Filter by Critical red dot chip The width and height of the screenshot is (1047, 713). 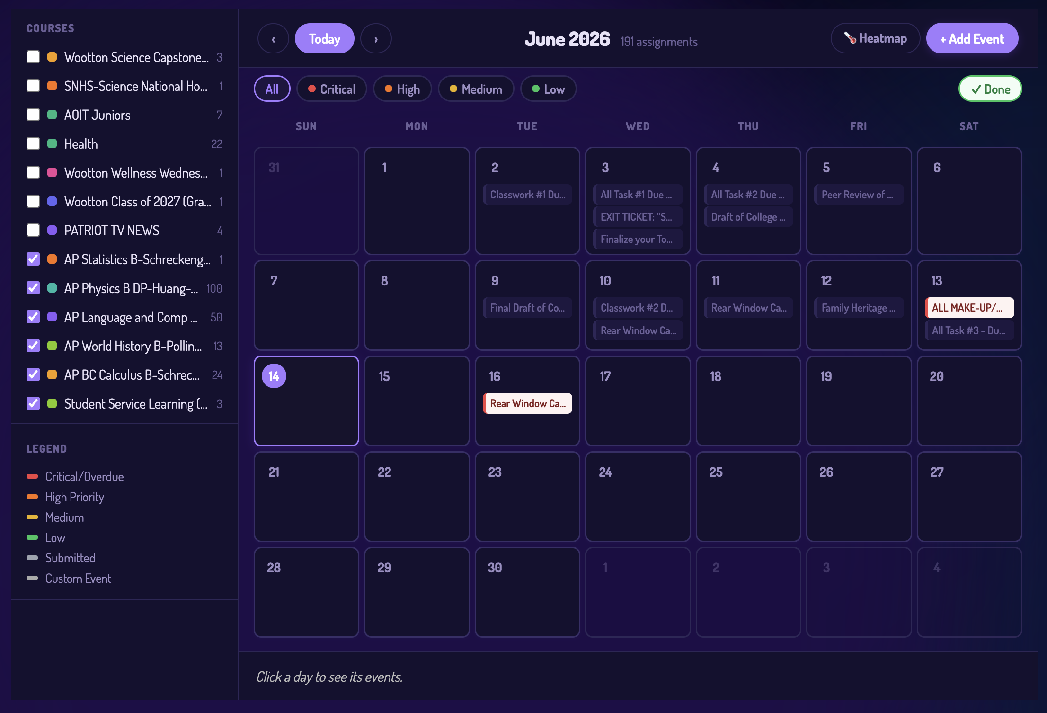click(x=331, y=89)
